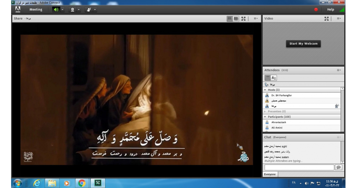Collapse the Participants (108) group

(265, 117)
